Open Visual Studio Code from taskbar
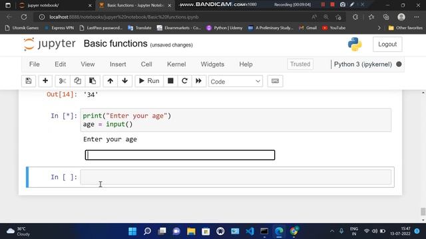Screen dimensions: 426x239 [x=250, y=231]
